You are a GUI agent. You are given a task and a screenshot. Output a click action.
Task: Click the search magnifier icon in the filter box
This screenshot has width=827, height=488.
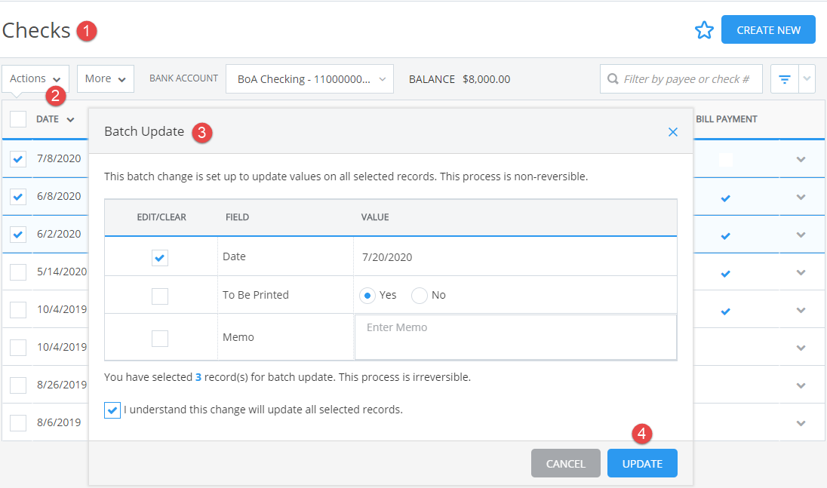[x=614, y=78]
